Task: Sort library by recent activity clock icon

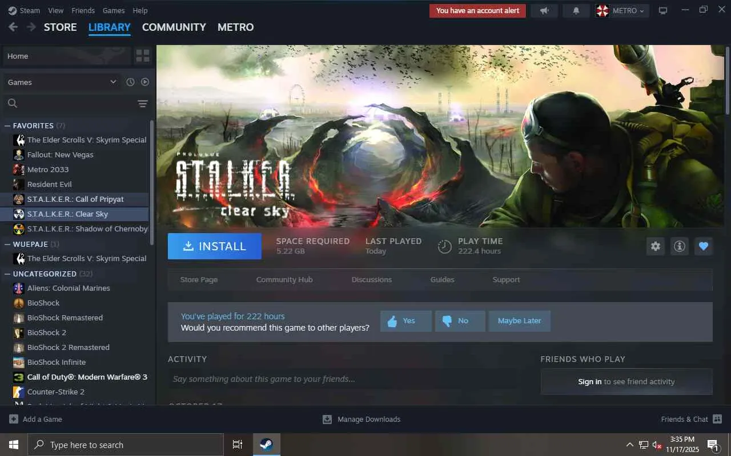Action: pos(130,82)
